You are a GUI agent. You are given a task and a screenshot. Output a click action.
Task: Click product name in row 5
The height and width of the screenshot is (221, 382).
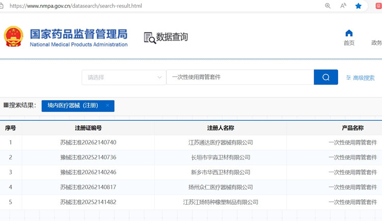352,202
